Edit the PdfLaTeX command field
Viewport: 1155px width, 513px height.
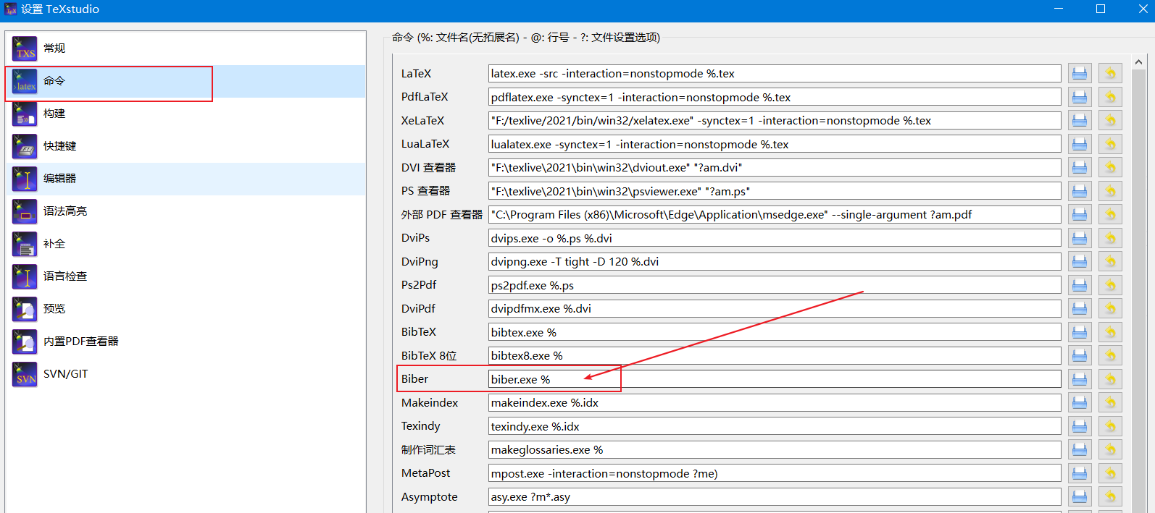click(775, 97)
